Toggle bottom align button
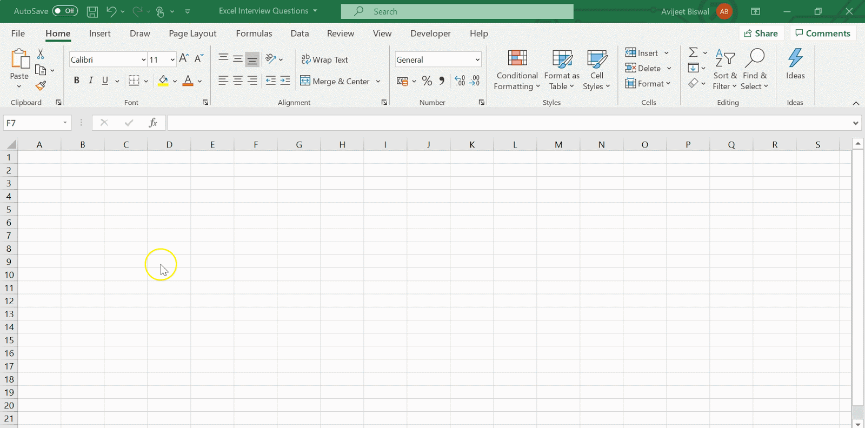This screenshot has height=428, width=865. [252, 59]
